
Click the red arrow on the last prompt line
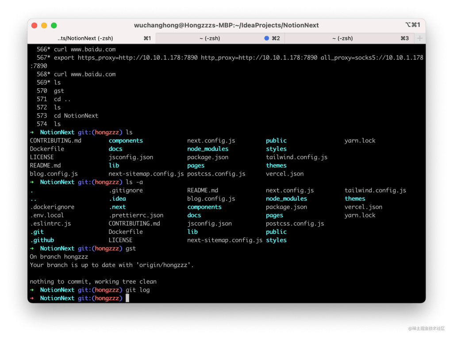click(x=32, y=298)
